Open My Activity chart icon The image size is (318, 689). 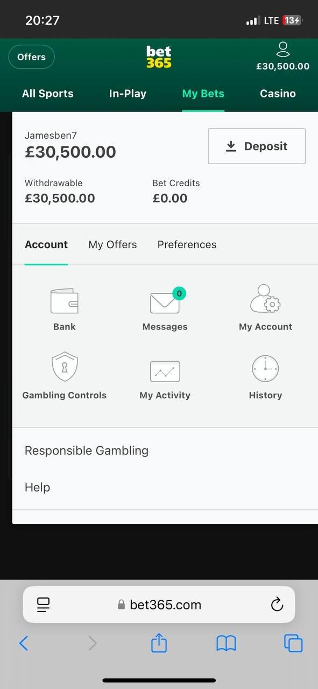(x=165, y=371)
